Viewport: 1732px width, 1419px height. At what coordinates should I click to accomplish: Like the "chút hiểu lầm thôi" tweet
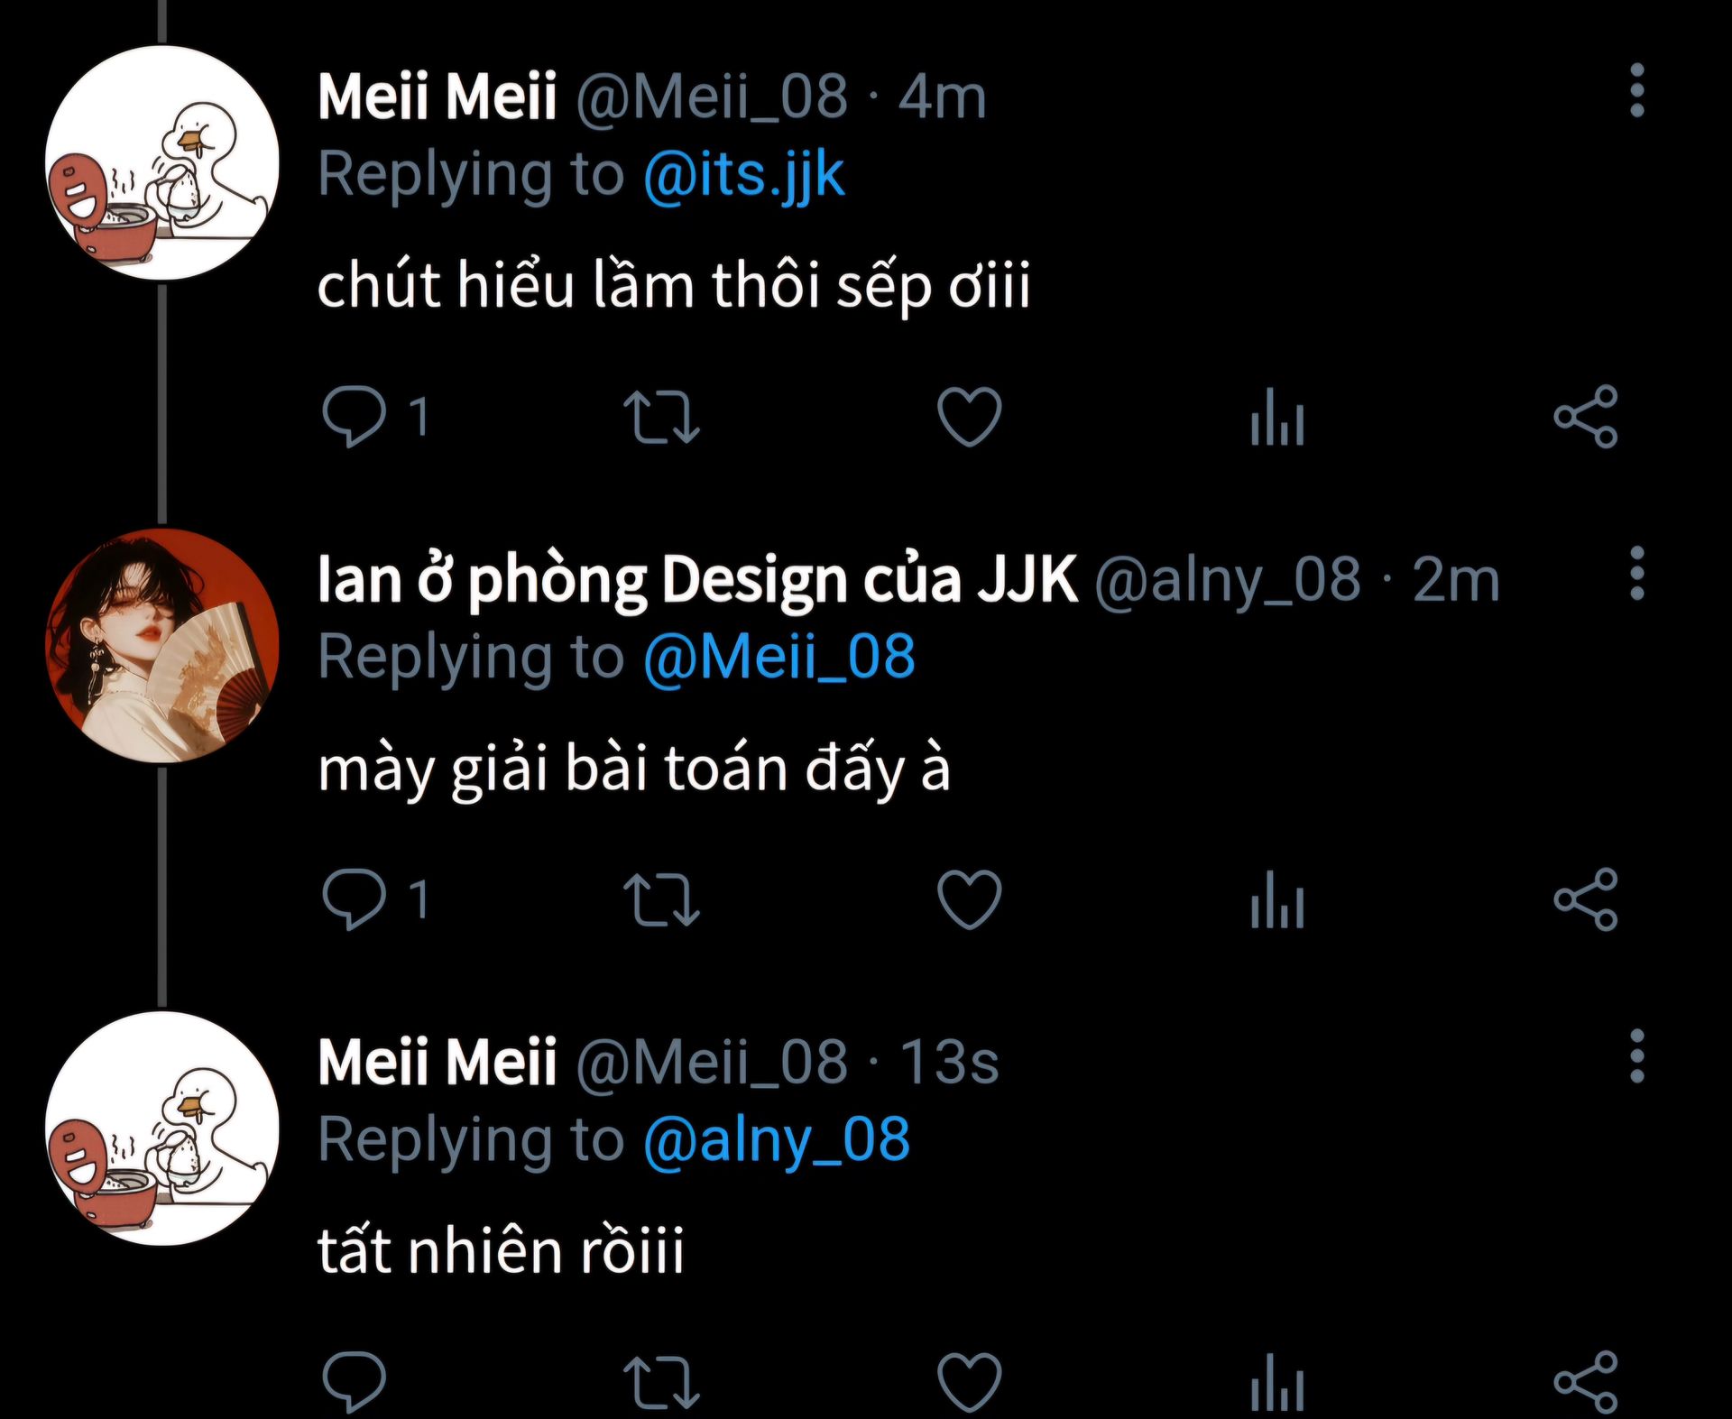coord(969,417)
